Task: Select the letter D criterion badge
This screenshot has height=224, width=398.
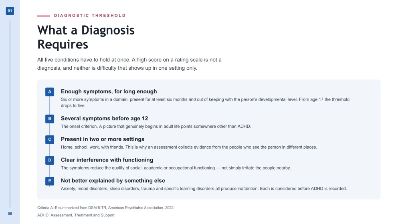Action: click(x=50, y=160)
